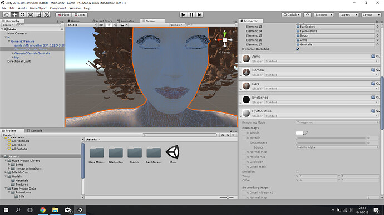Open the Shaded draw mode dropdown

point(82,25)
